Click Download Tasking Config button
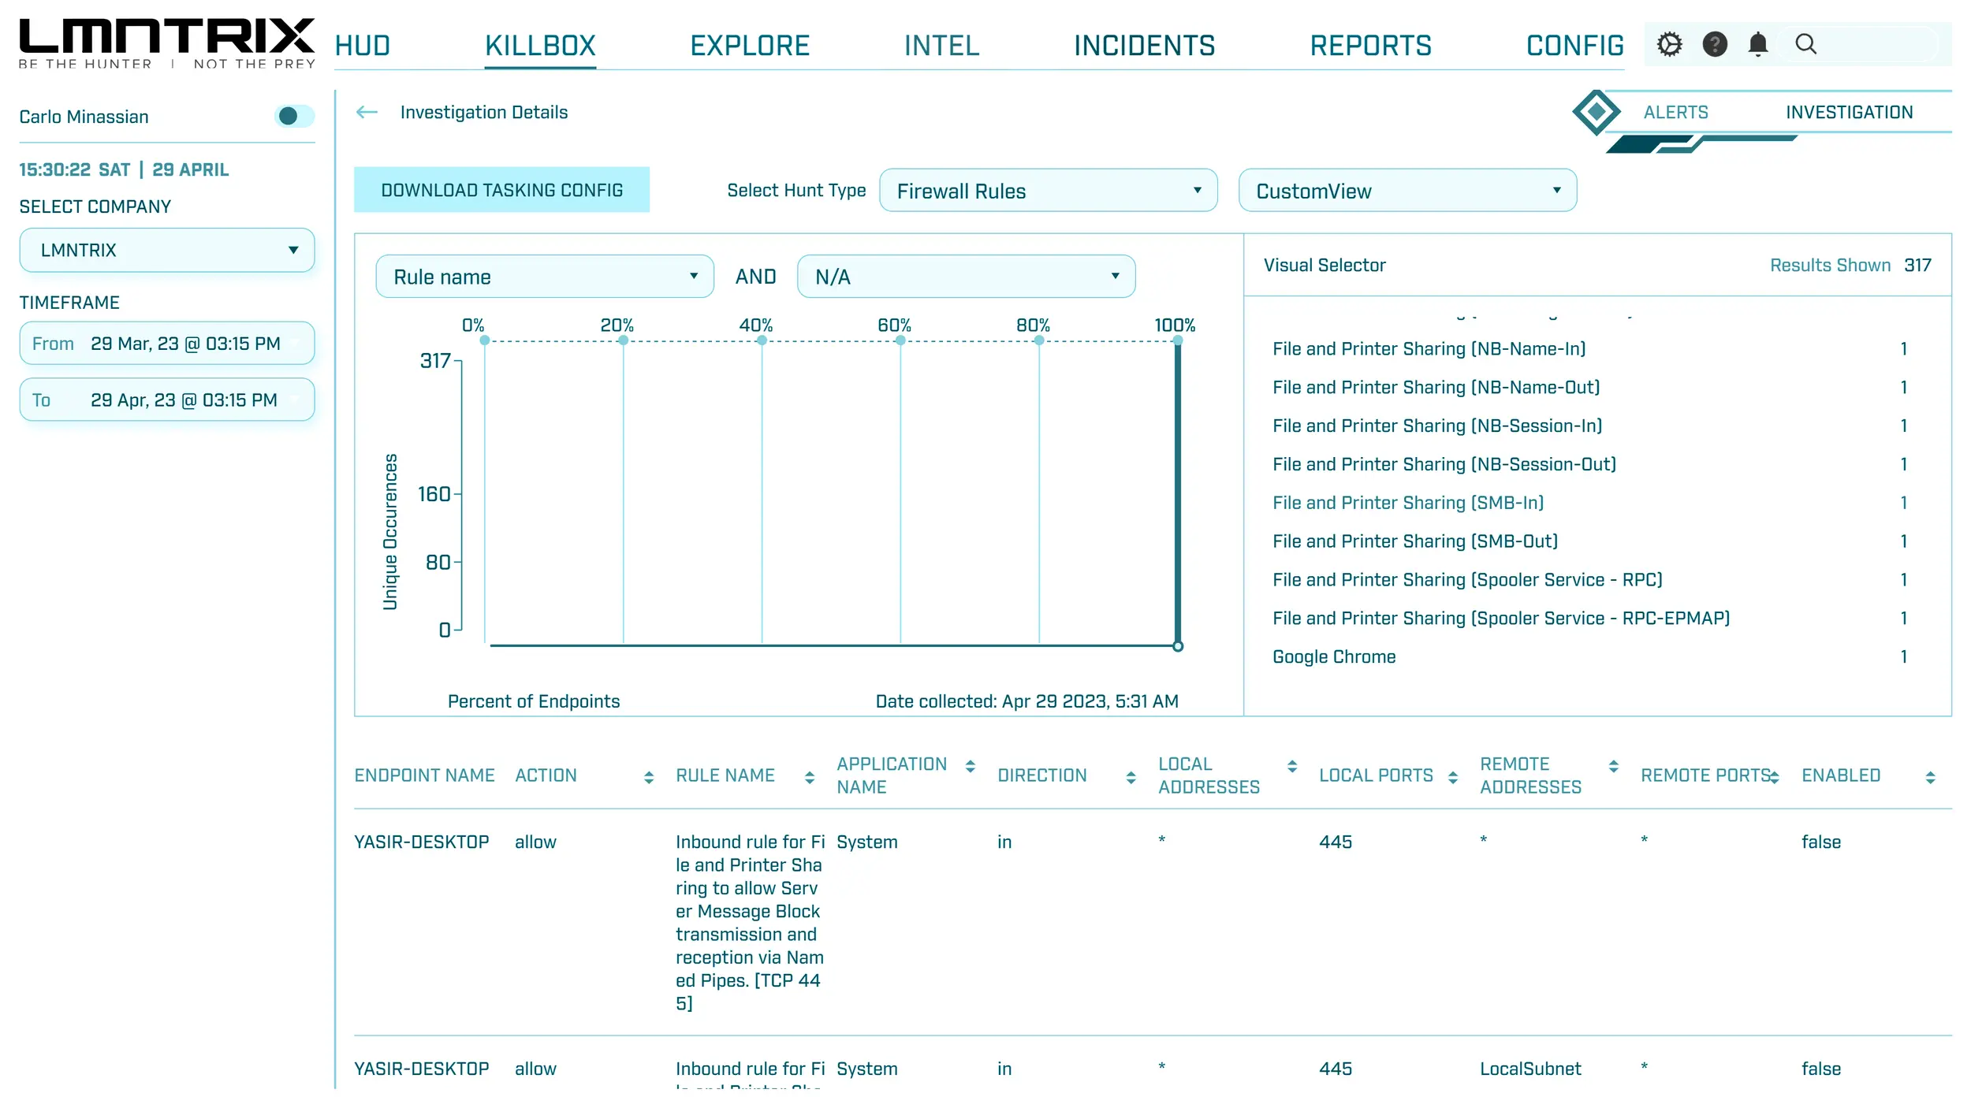This screenshot has height=1108, width=1971. 501,191
